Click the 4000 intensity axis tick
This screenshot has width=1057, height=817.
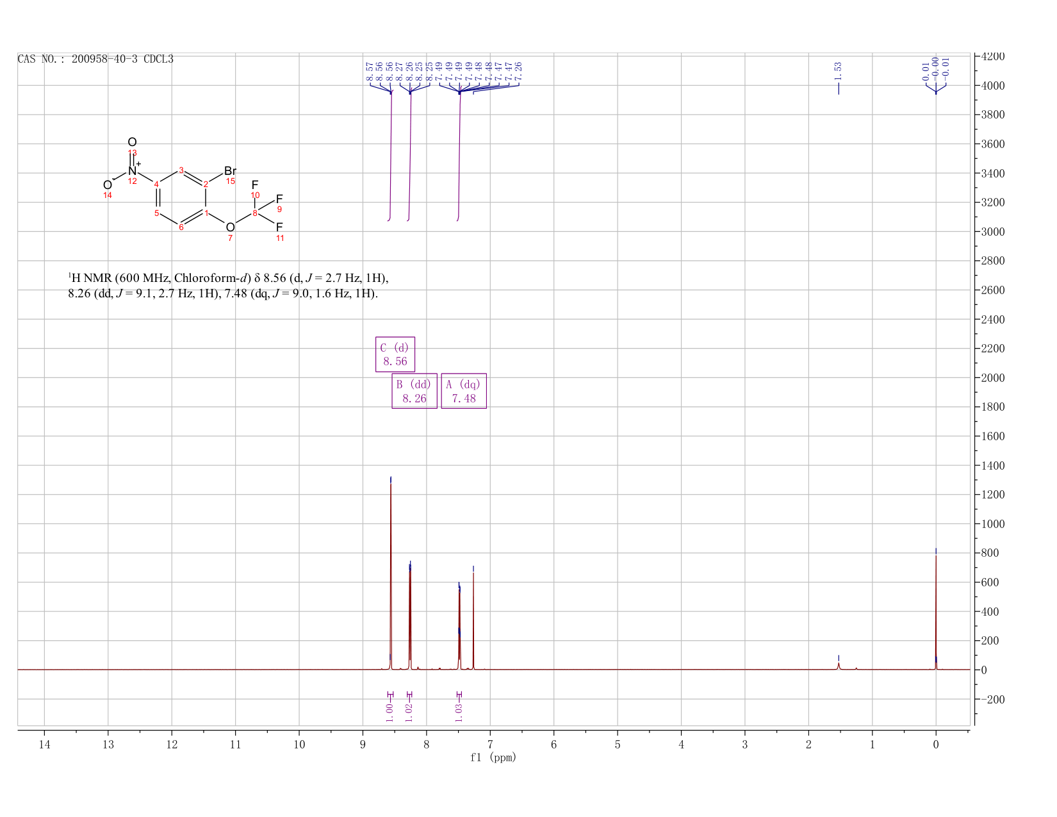(x=993, y=85)
